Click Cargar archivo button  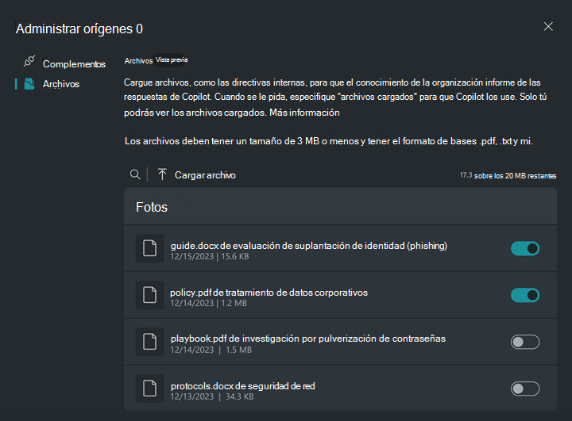(x=204, y=174)
